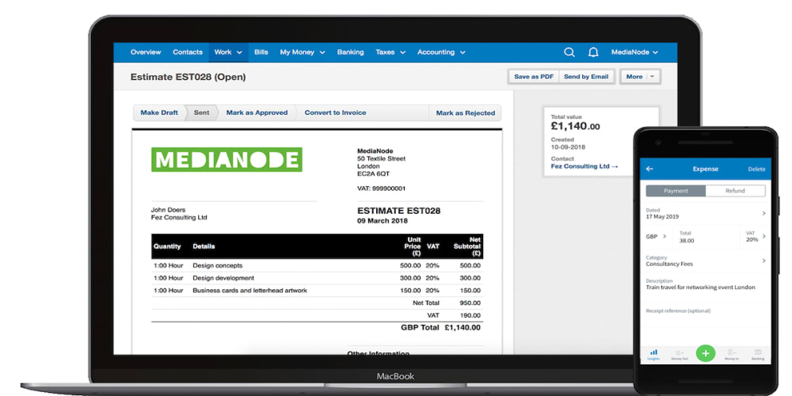Click the Created 10-09-2018 date in the sidebar
Image resolution: width=792 pixels, height=396 pixels.
click(x=568, y=147)
